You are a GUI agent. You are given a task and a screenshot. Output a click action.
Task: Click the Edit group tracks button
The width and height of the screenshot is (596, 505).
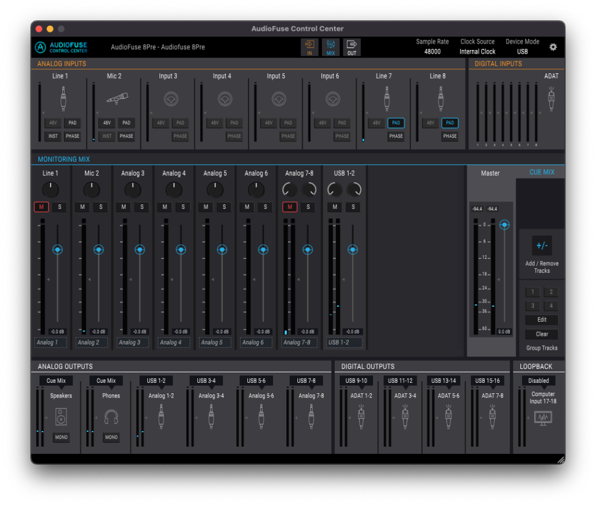point(542,320)
